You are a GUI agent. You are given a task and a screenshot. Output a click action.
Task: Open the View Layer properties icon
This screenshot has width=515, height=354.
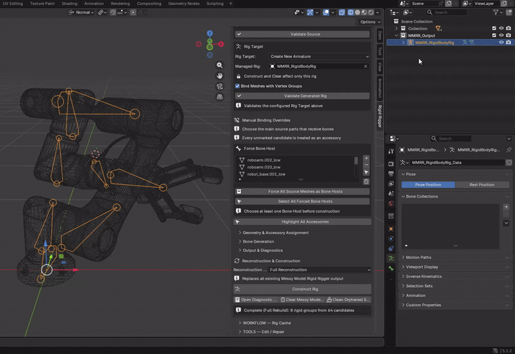coord(391,183)
